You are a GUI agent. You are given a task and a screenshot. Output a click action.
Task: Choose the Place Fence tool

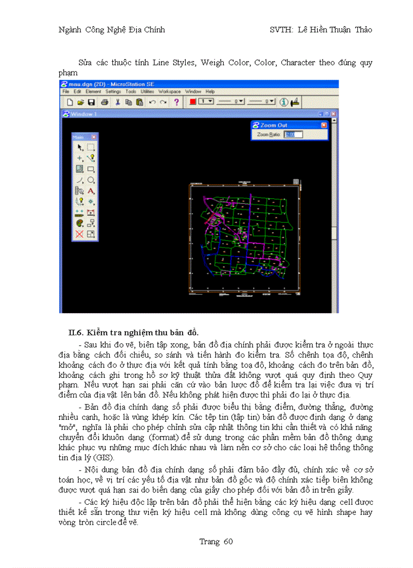point(91,147)
